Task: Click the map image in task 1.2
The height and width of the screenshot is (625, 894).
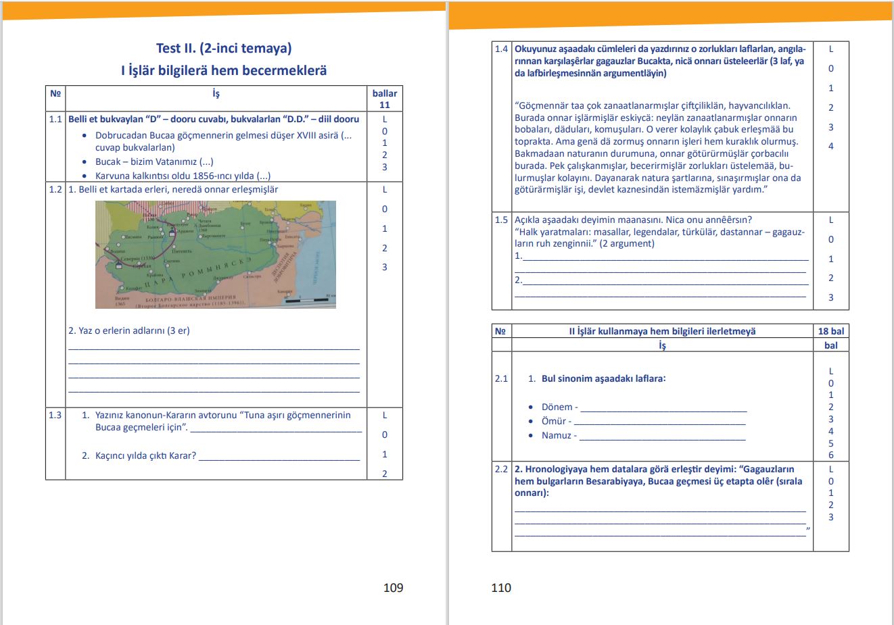Action: point(215,254)
